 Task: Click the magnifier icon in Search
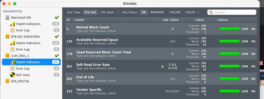(211, 12)
